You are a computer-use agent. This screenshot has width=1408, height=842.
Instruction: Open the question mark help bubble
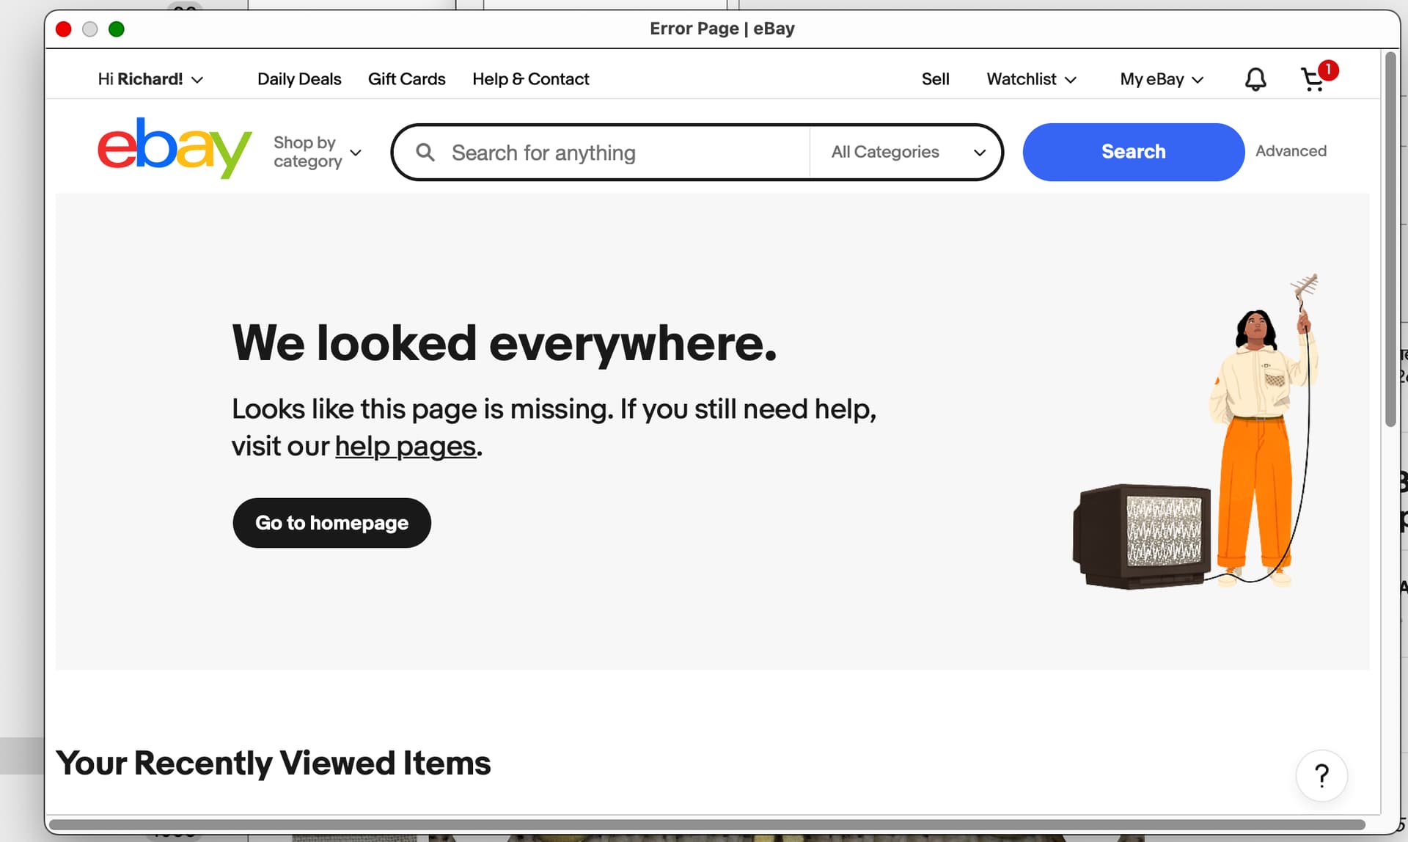[1321, 775]
